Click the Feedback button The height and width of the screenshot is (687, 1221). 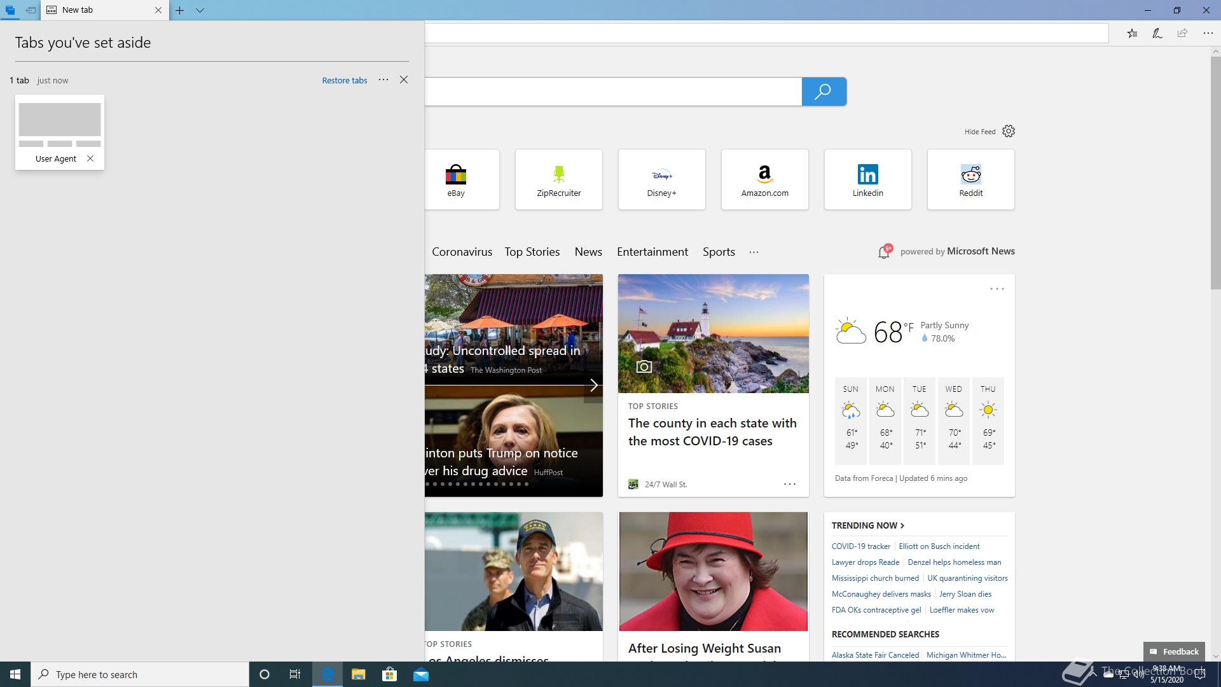(x=1174, y=651)
